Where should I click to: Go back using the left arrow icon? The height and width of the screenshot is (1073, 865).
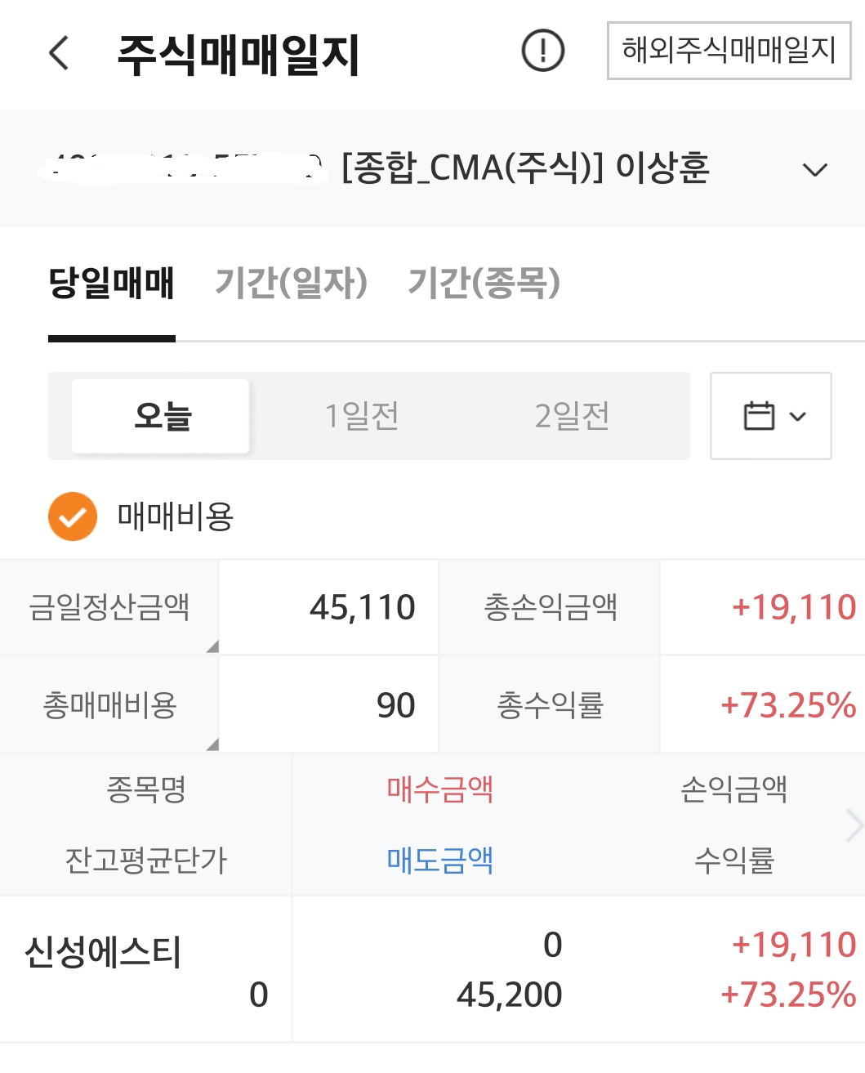pos(59,54)
